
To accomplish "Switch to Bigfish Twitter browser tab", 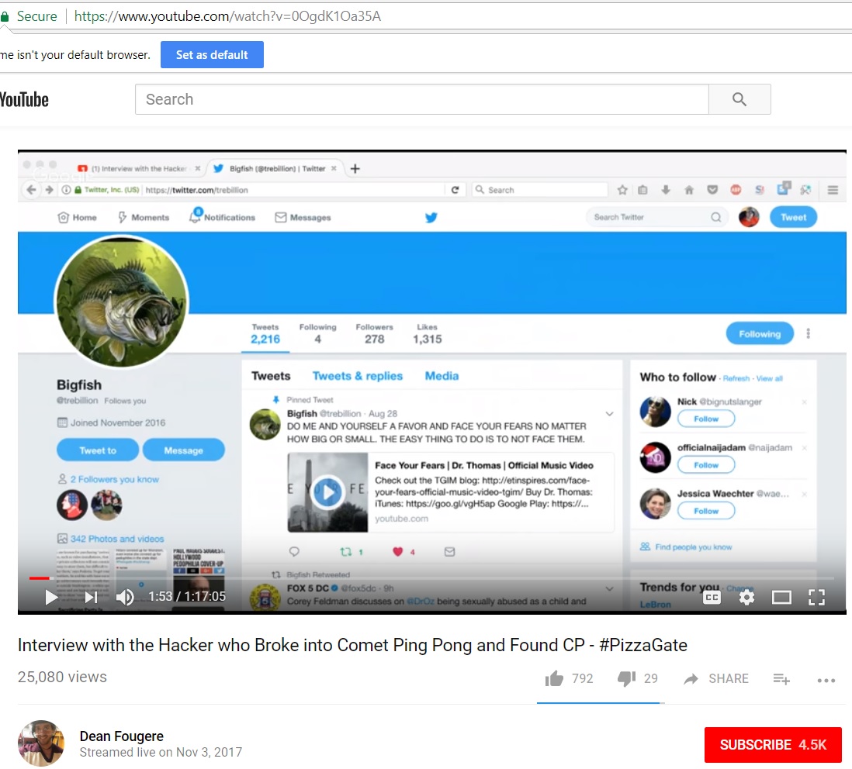I will [x=276, y=169].
